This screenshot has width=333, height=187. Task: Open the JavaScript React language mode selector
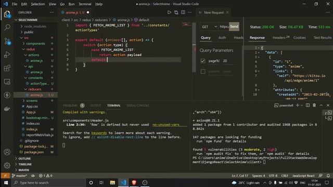303,176
